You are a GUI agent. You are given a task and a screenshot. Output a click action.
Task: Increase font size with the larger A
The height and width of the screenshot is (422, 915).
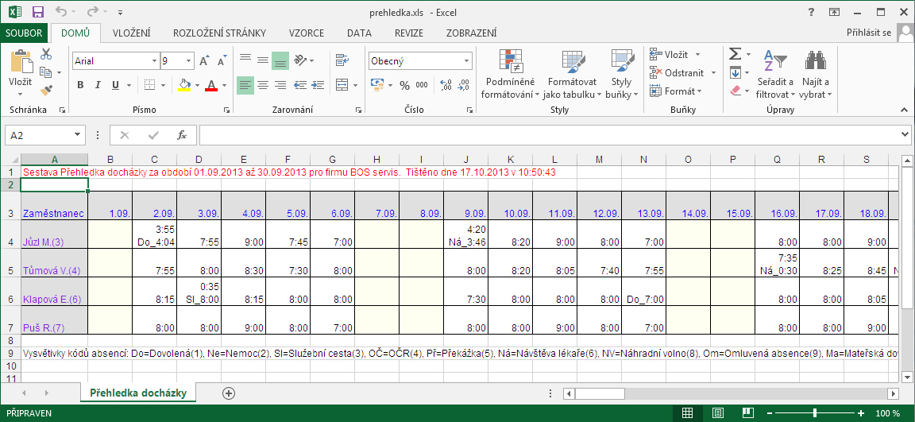203,60
